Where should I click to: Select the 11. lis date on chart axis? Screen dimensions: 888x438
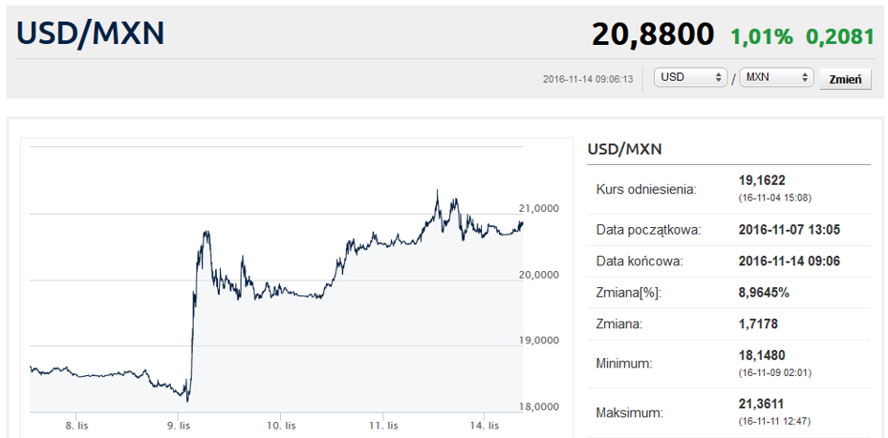382,425
